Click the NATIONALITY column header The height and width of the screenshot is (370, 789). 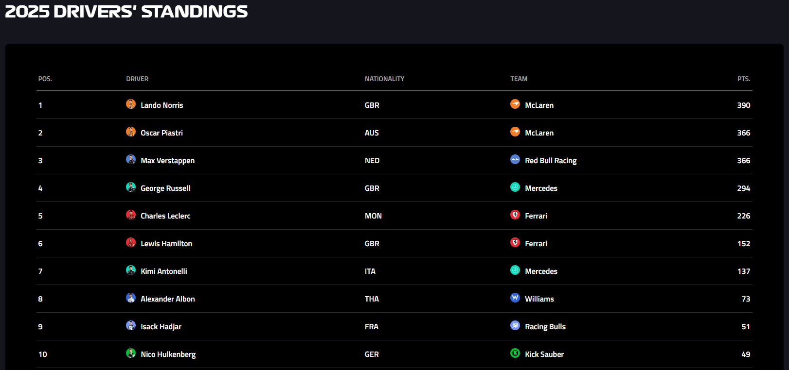coord(384,79)
